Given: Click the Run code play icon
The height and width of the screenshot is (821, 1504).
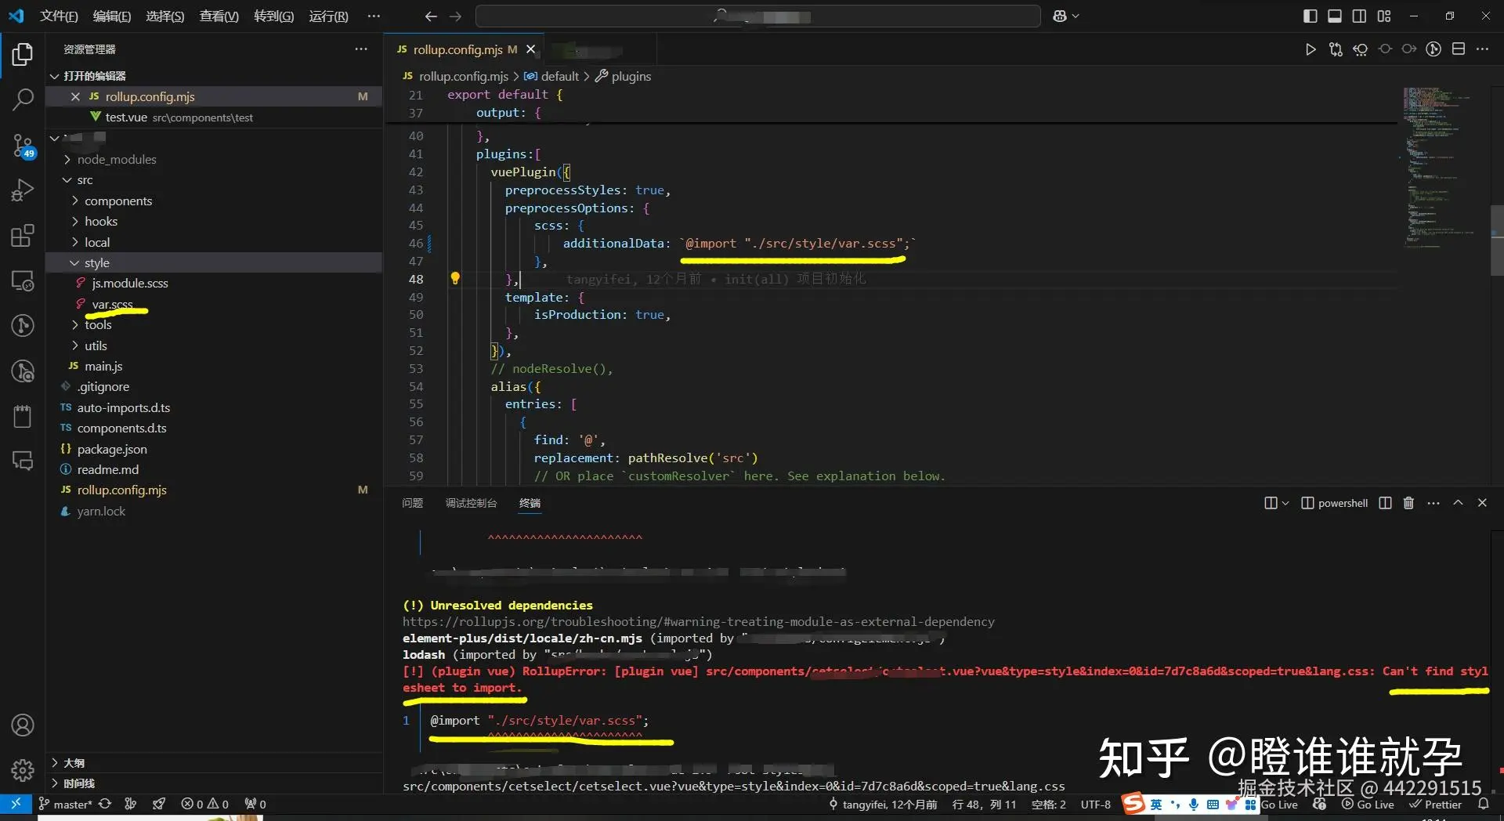Looking at the screenshot, I should point(1311,49).
